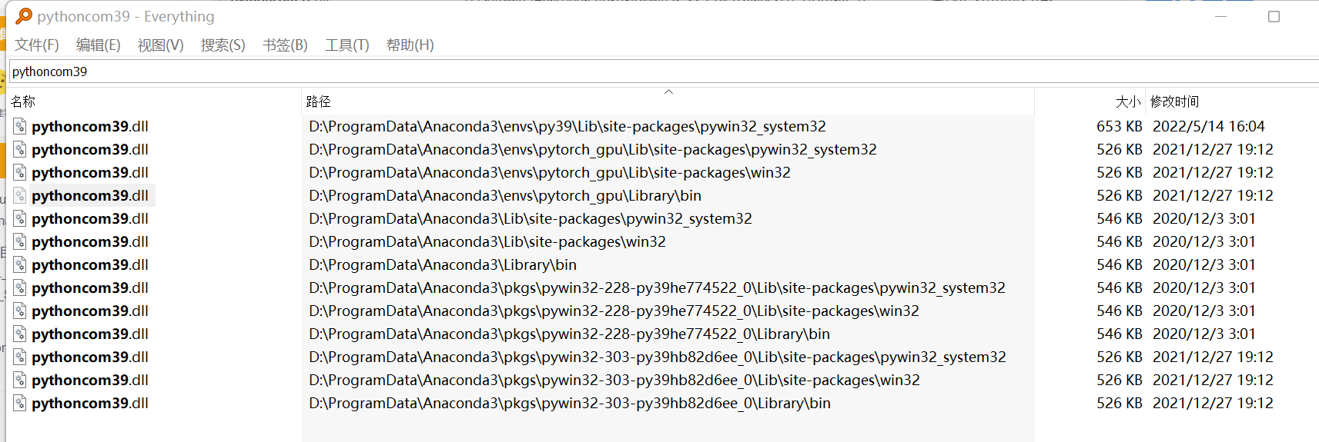The width and height of the screenshot is (1319, 442).
Task: Click path D:\ProgramData\Anaconda3\Lib\site-packages\win32
Action: [487, 241]
